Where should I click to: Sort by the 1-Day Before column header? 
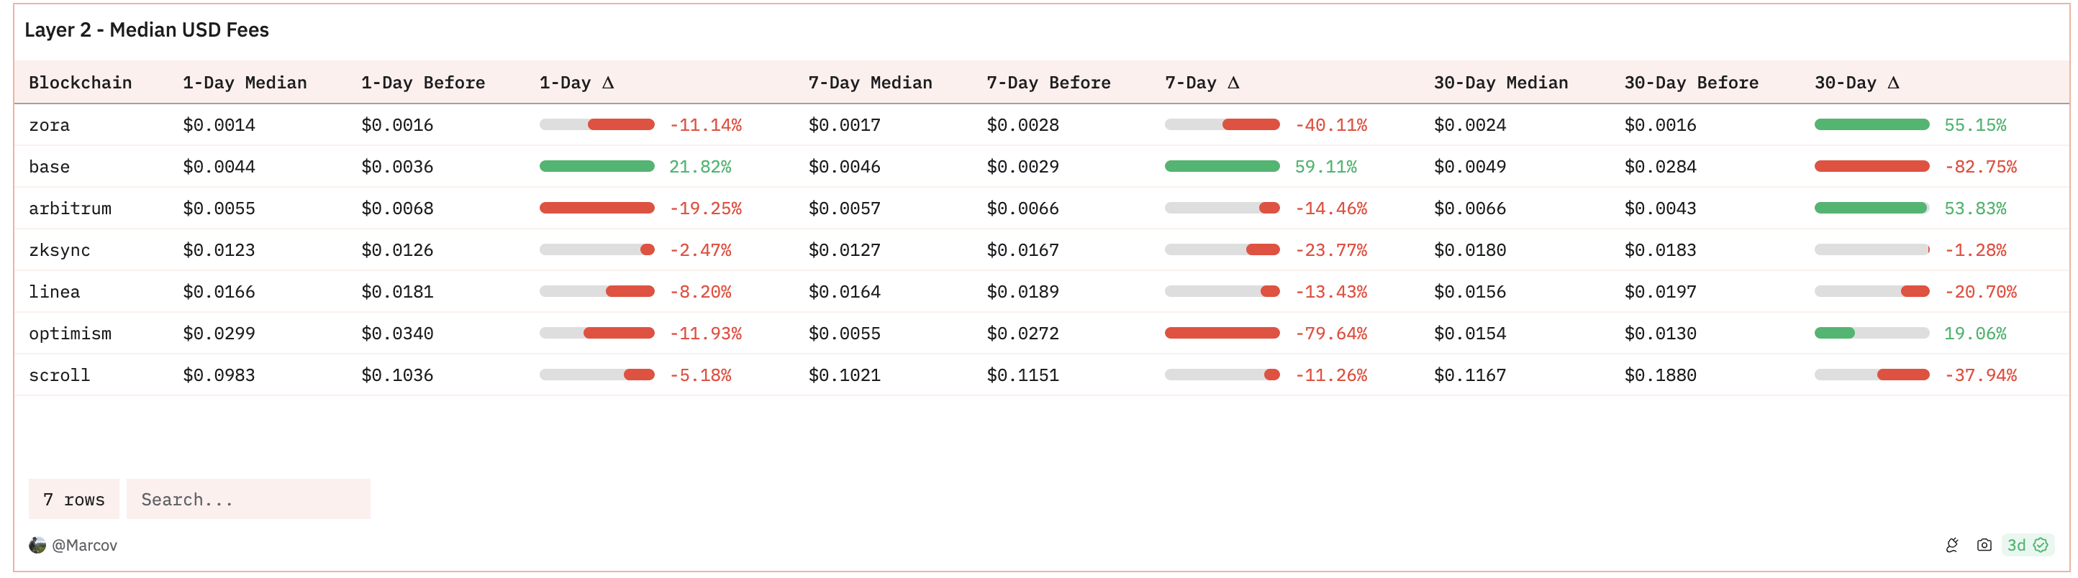point(424,83)
